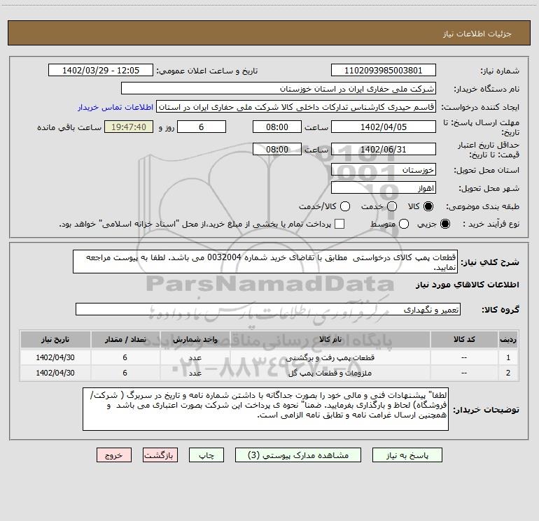
Task: Open مشاهده مدارک پیوستی (3) button
Action: tap(298, 455)
